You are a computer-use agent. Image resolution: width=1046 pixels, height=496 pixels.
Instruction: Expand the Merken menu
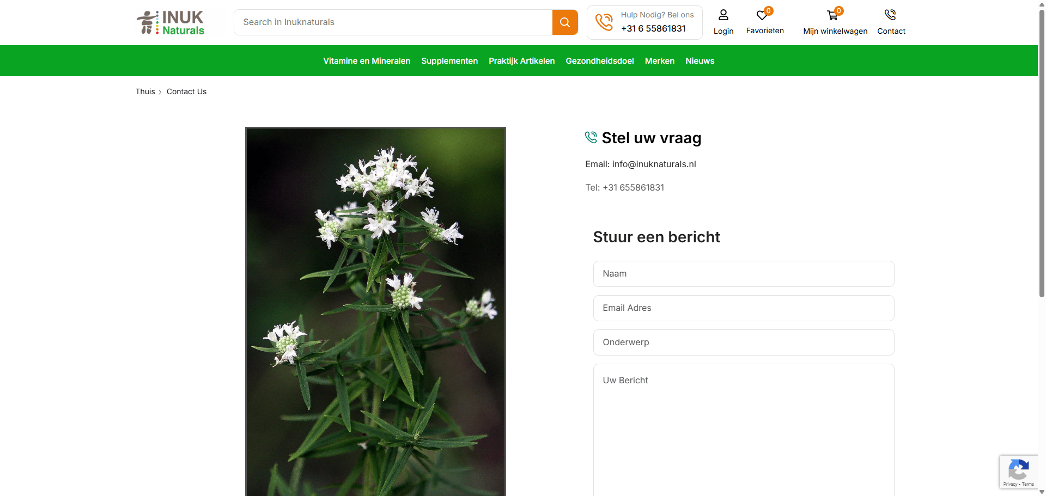(659, 61)
